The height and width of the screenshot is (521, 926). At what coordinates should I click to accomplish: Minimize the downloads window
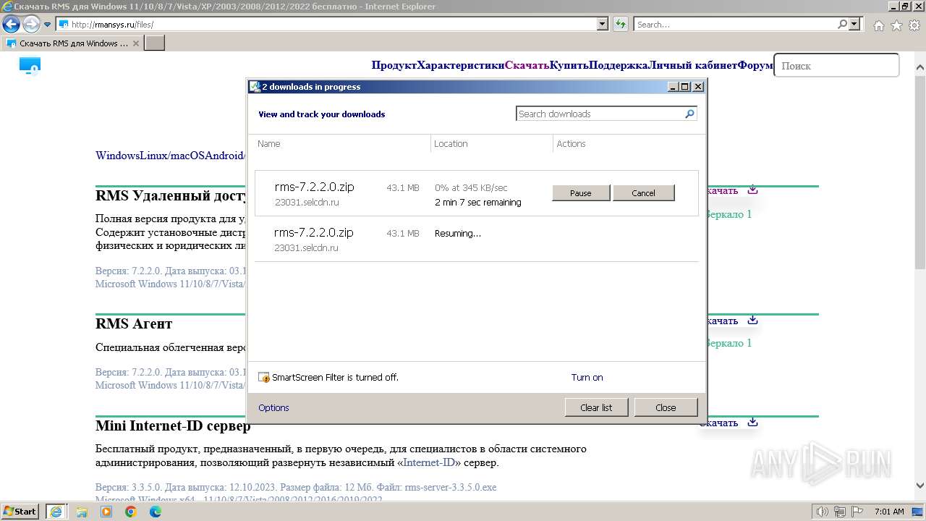pyautogui.click(x=673, y=87)
